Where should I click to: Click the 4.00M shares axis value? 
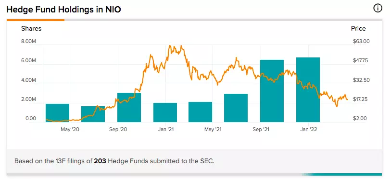[x=28, y=80]
